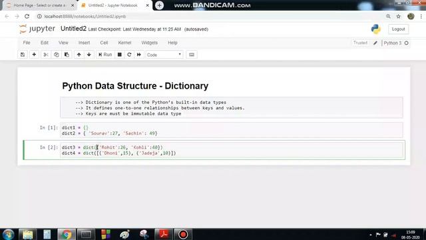
Task: Click the In [2] prompt label
Action: pos(49,147)
